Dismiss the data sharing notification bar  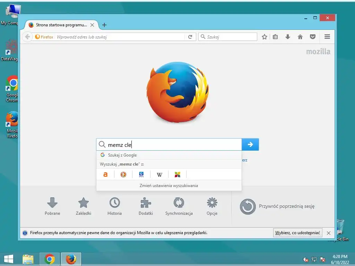click(x=329, y=233)
